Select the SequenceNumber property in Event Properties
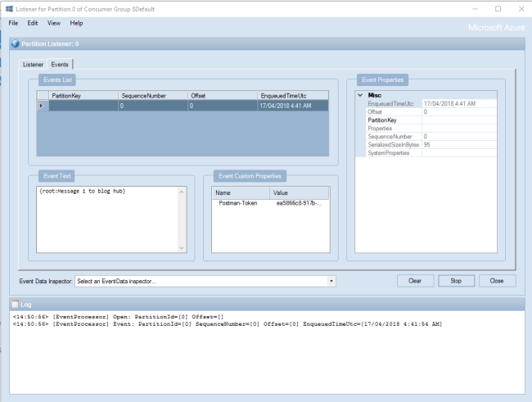The height and width of the screenshot is (402, 532). [431, 137]
